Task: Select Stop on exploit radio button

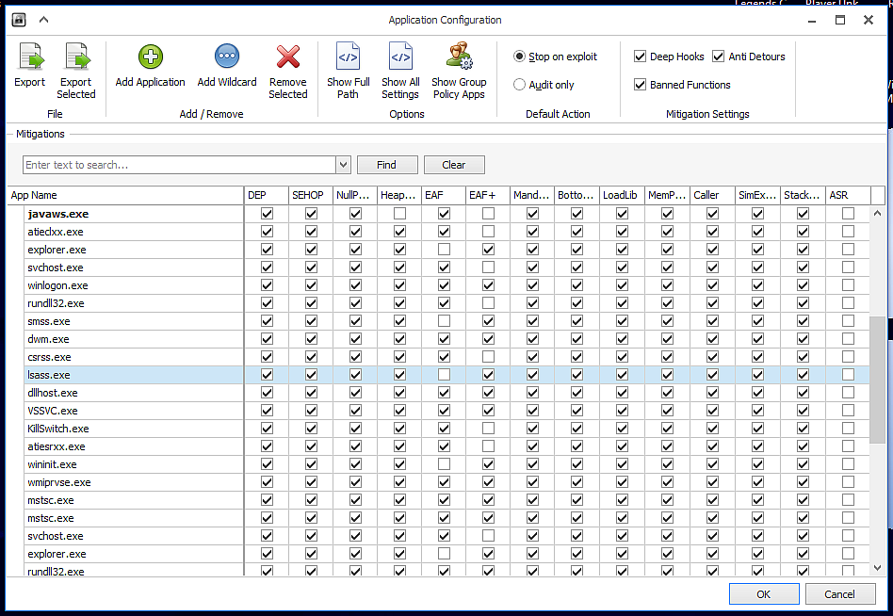Action: pos(520,57)
